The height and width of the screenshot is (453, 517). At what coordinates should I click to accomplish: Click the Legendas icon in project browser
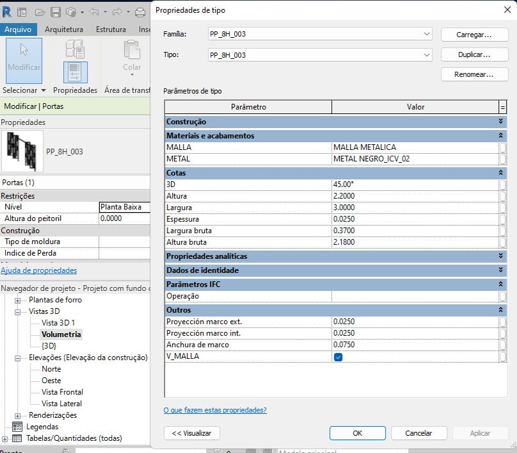point(17,427)
